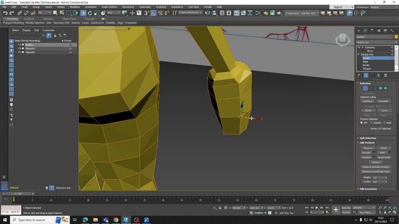Open the Sign In dropdown

[342, 7]
